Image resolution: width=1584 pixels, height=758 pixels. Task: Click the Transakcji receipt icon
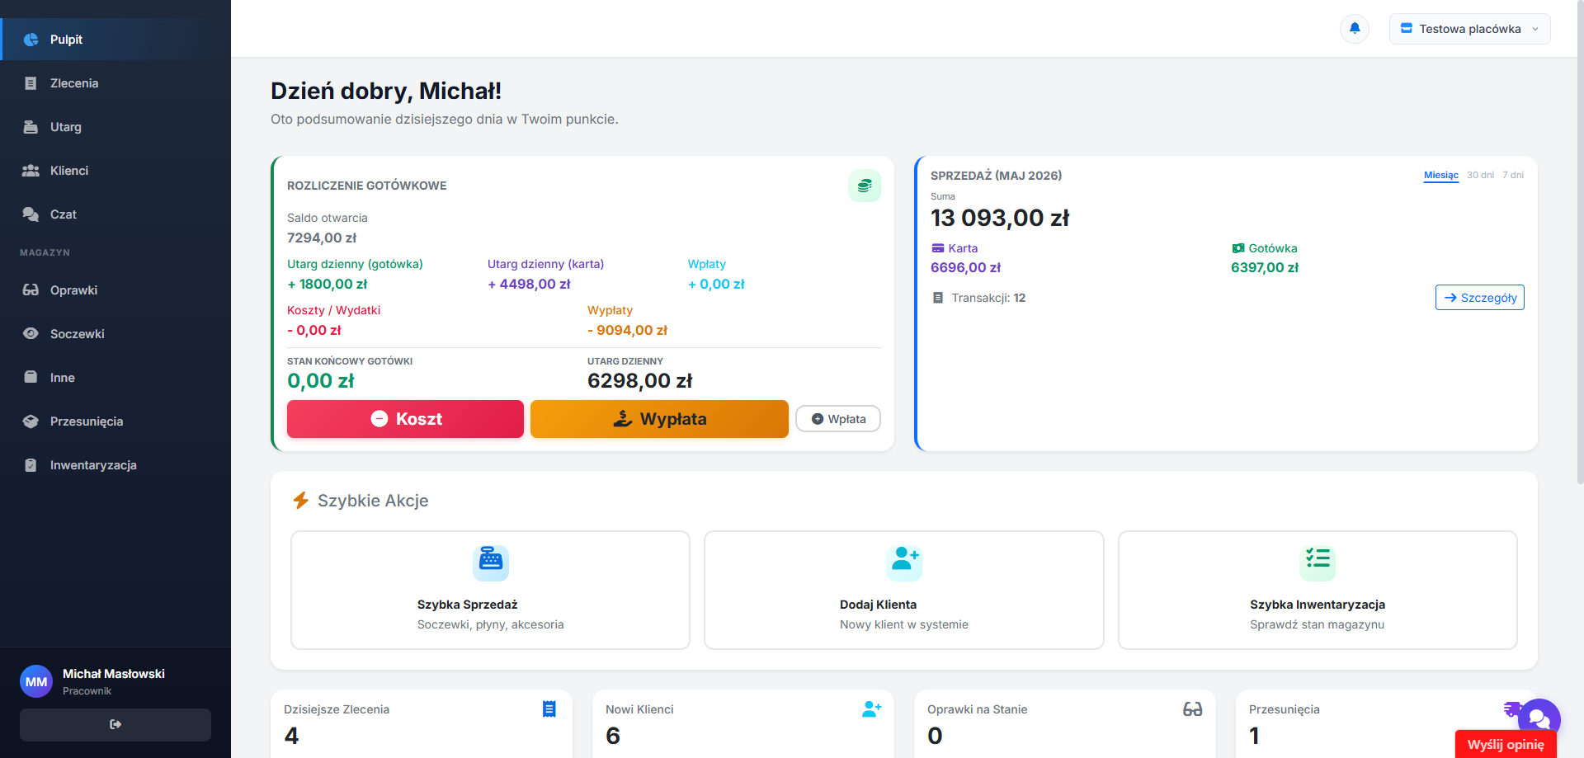click(x=938, y=298)
